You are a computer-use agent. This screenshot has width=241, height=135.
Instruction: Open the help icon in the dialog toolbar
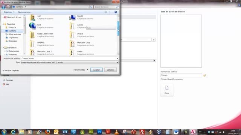tap(116, 12)
